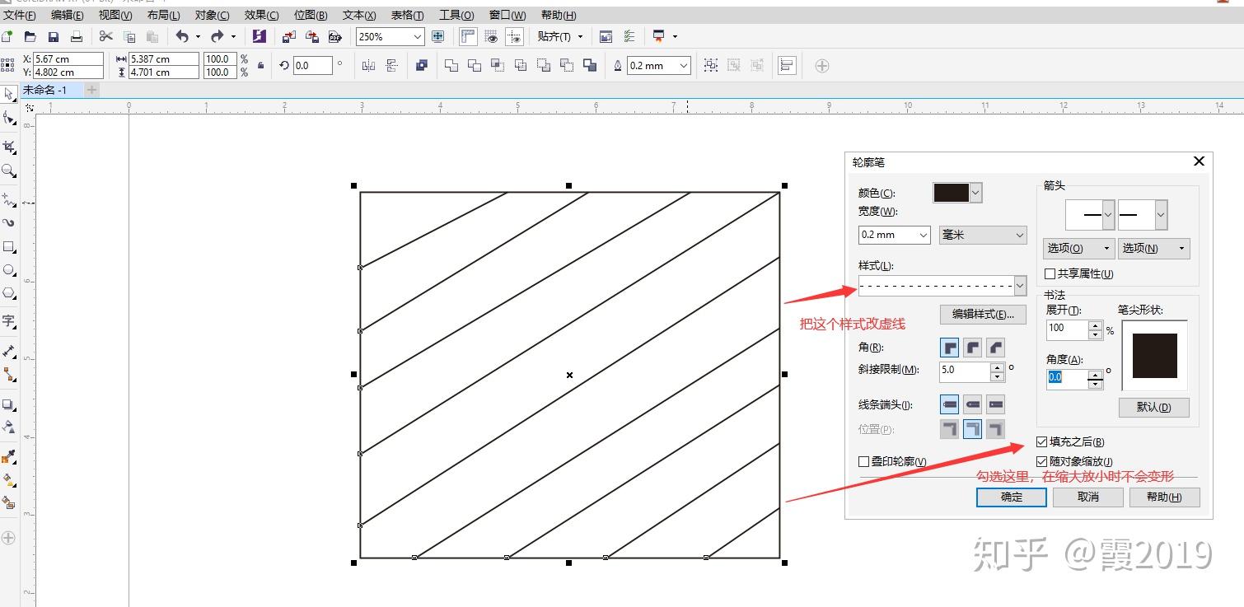
Task: Select the extended square line cap button
Action: point(996,404)
